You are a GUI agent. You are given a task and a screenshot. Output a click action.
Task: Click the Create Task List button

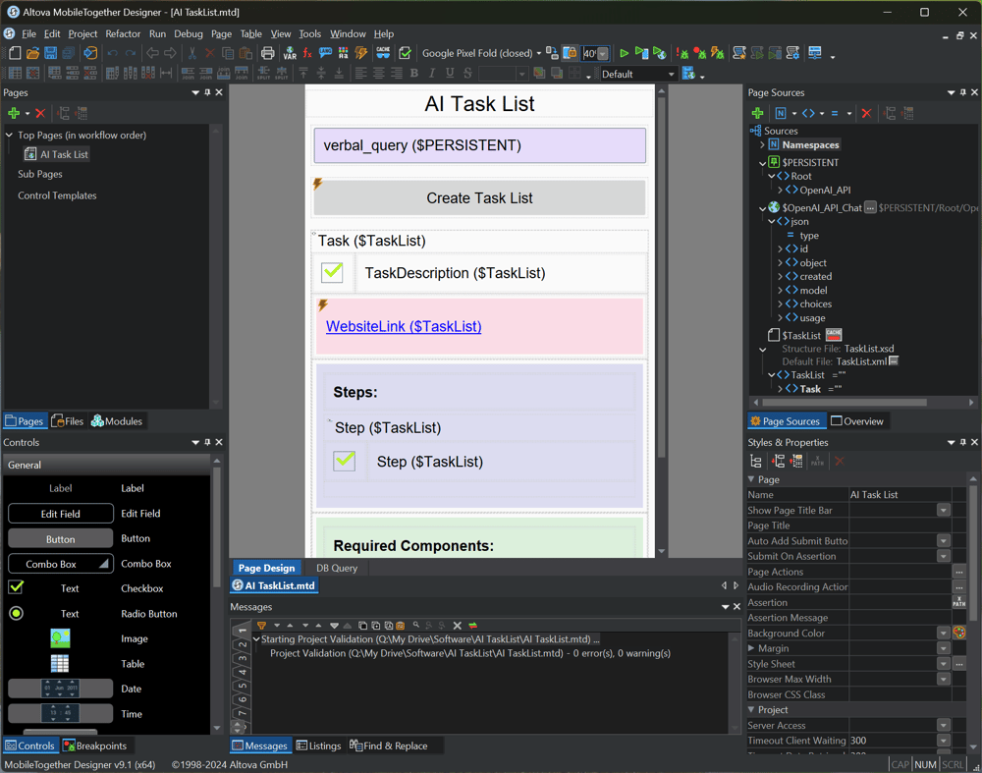pos(479,197)
